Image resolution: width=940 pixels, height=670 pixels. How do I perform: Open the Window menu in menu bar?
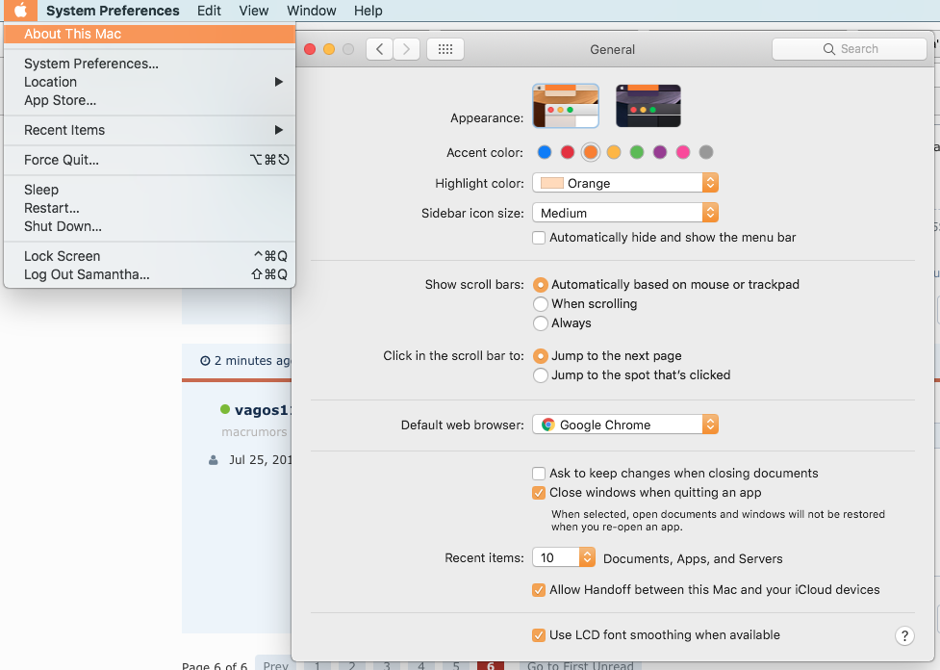click(x=311, y=11)
